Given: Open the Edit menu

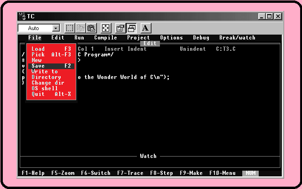Looking at the screenshot, I should pos(57,38).
